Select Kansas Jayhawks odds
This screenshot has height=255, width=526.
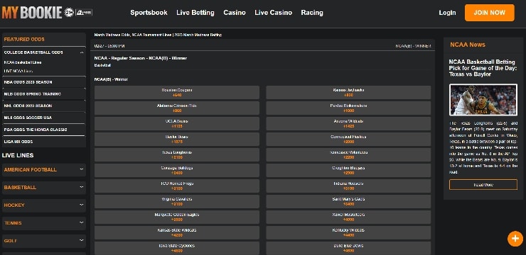pos(348,93)
